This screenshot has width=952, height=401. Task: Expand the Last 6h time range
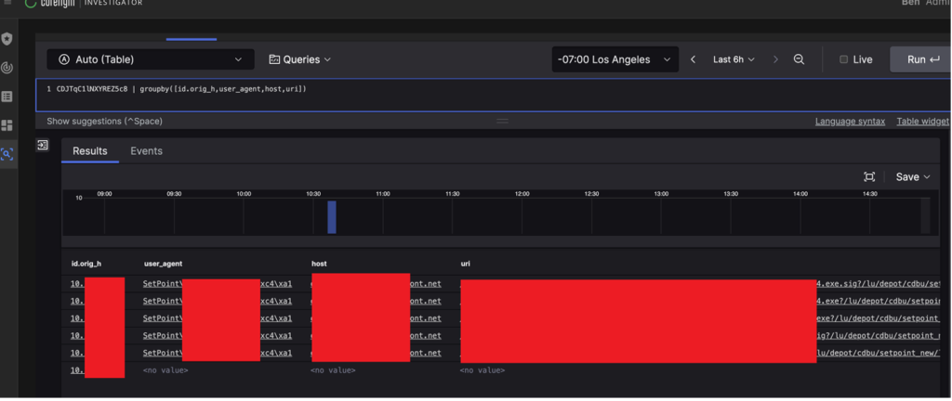(734, 59)
